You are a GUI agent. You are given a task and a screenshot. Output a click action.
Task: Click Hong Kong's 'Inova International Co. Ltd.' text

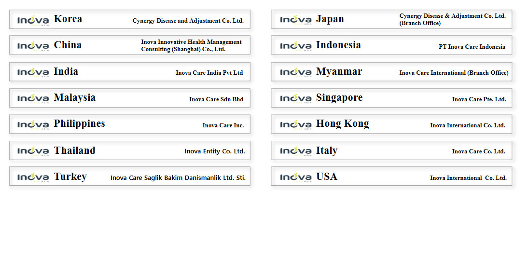(x=467, y=125)
